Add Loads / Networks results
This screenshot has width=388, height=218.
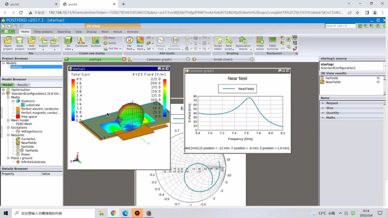click(175, 43)
